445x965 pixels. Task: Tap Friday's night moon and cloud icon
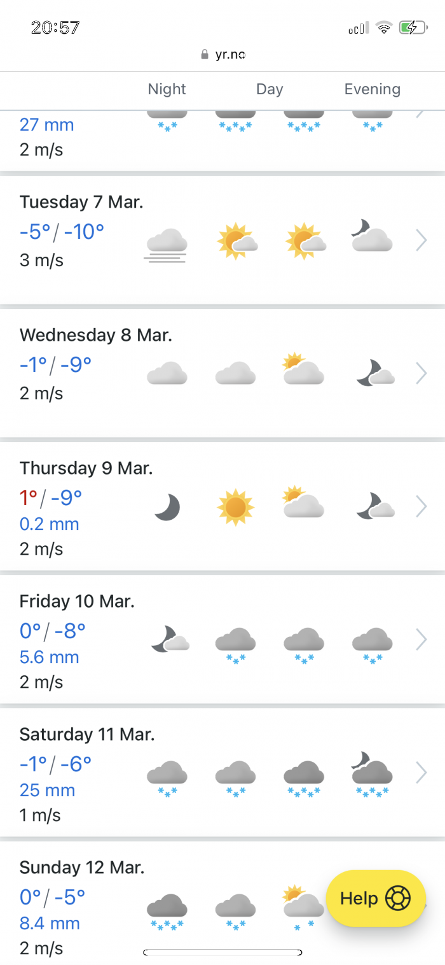(x=170, y=639)
